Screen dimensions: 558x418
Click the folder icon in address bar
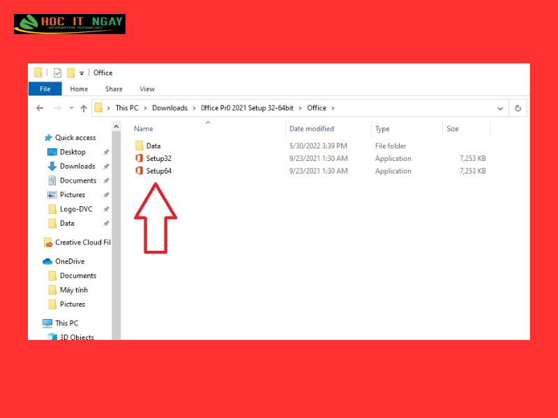point(98,108)
